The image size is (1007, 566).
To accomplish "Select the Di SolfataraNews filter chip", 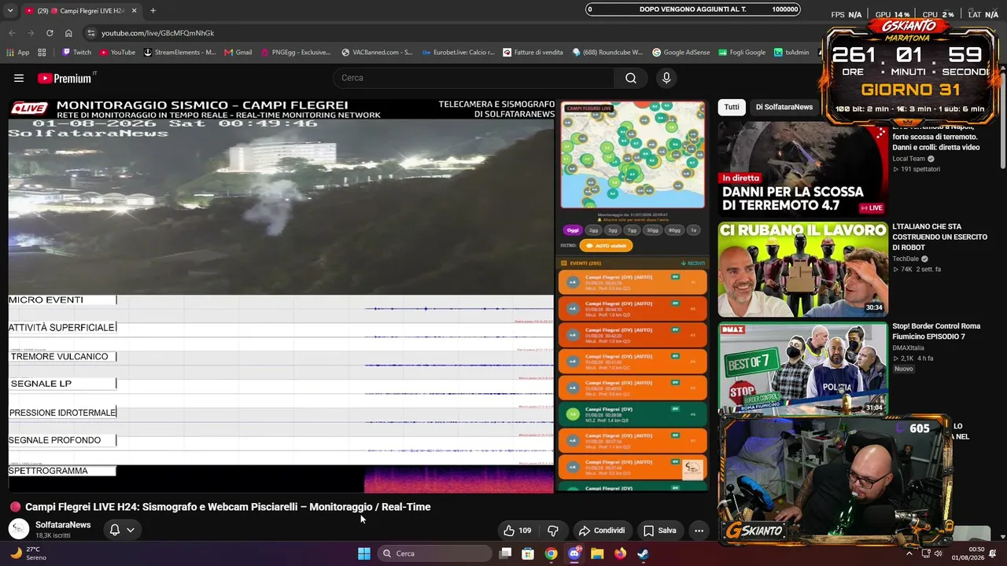I will [x=784, y=107].
